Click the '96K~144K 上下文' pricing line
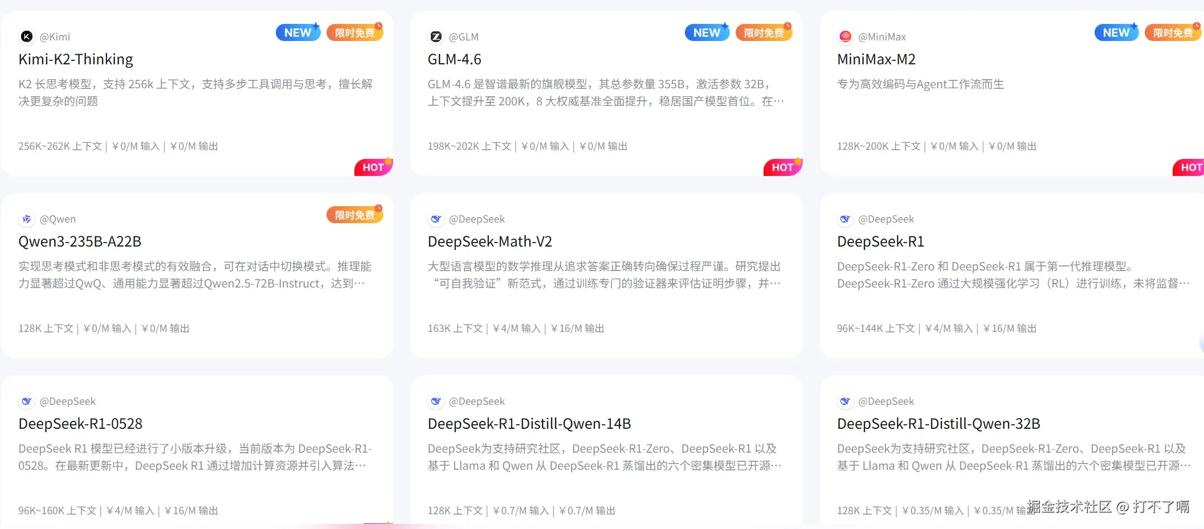 [937, 329]
